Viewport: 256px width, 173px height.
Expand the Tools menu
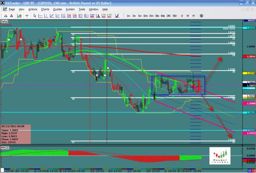point(82,9)
